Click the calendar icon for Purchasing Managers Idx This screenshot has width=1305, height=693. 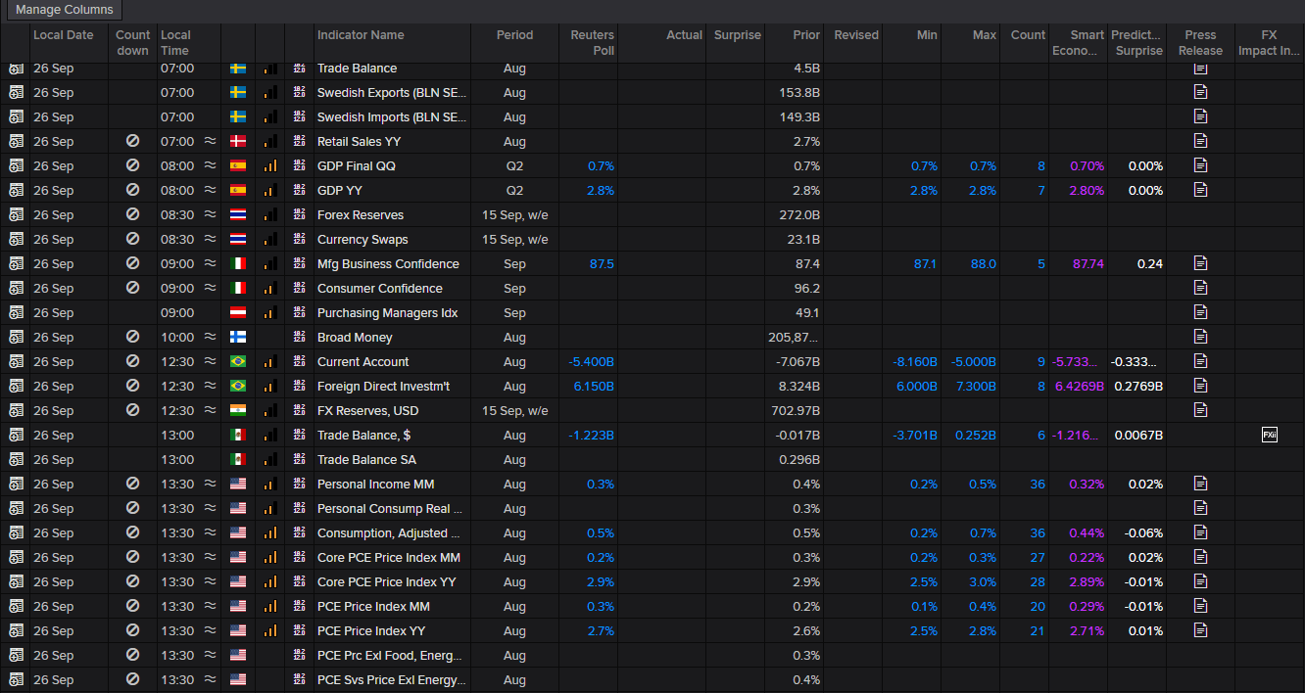pos(16,313)
